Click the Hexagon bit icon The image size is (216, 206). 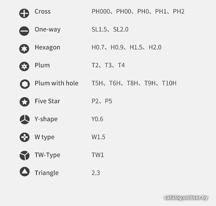tap(24, 48)
